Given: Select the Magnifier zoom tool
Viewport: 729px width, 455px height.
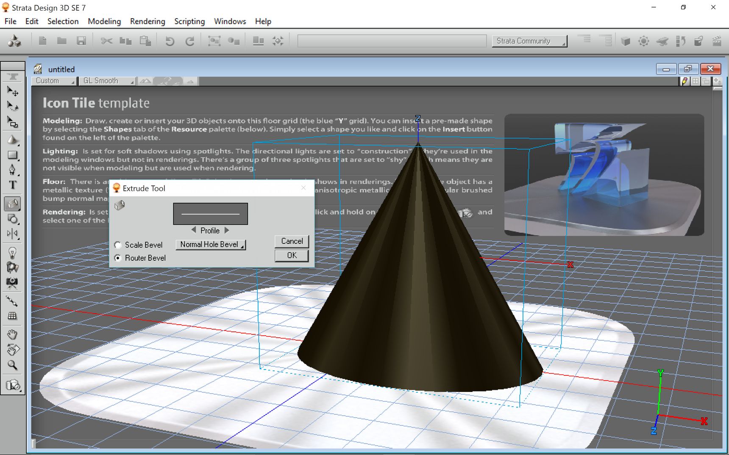Looking at the screenshot, I should [x=13, y=365].
